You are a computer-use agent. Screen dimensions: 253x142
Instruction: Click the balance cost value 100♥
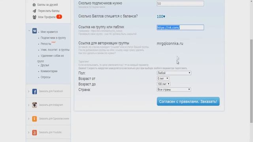coord(161,17)
